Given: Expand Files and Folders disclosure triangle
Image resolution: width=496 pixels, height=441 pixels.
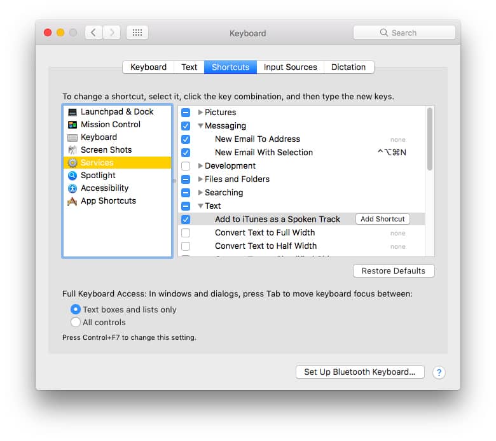Looking at the screenshot, I should pyautogui.click(x=200, y=179).
